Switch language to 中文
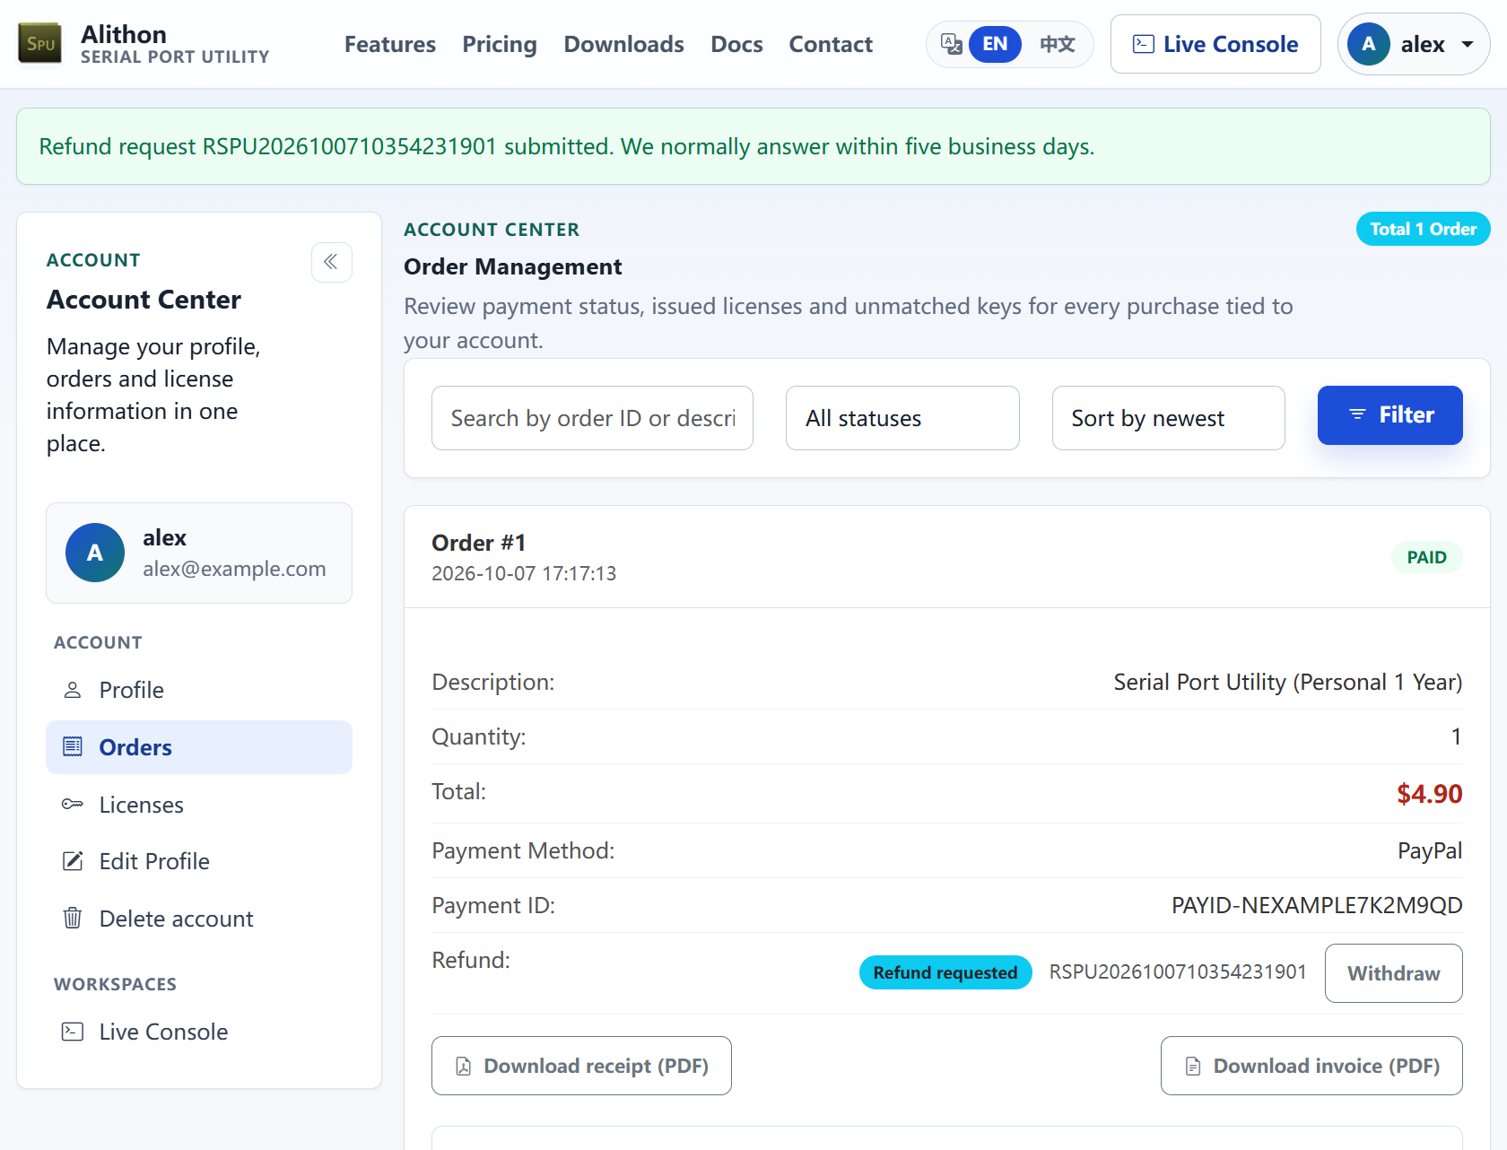Viewport: 1507px width, 1150px height. (1058, 44)
